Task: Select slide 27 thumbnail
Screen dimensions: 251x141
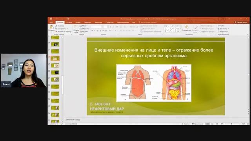Action: (55, 51)
